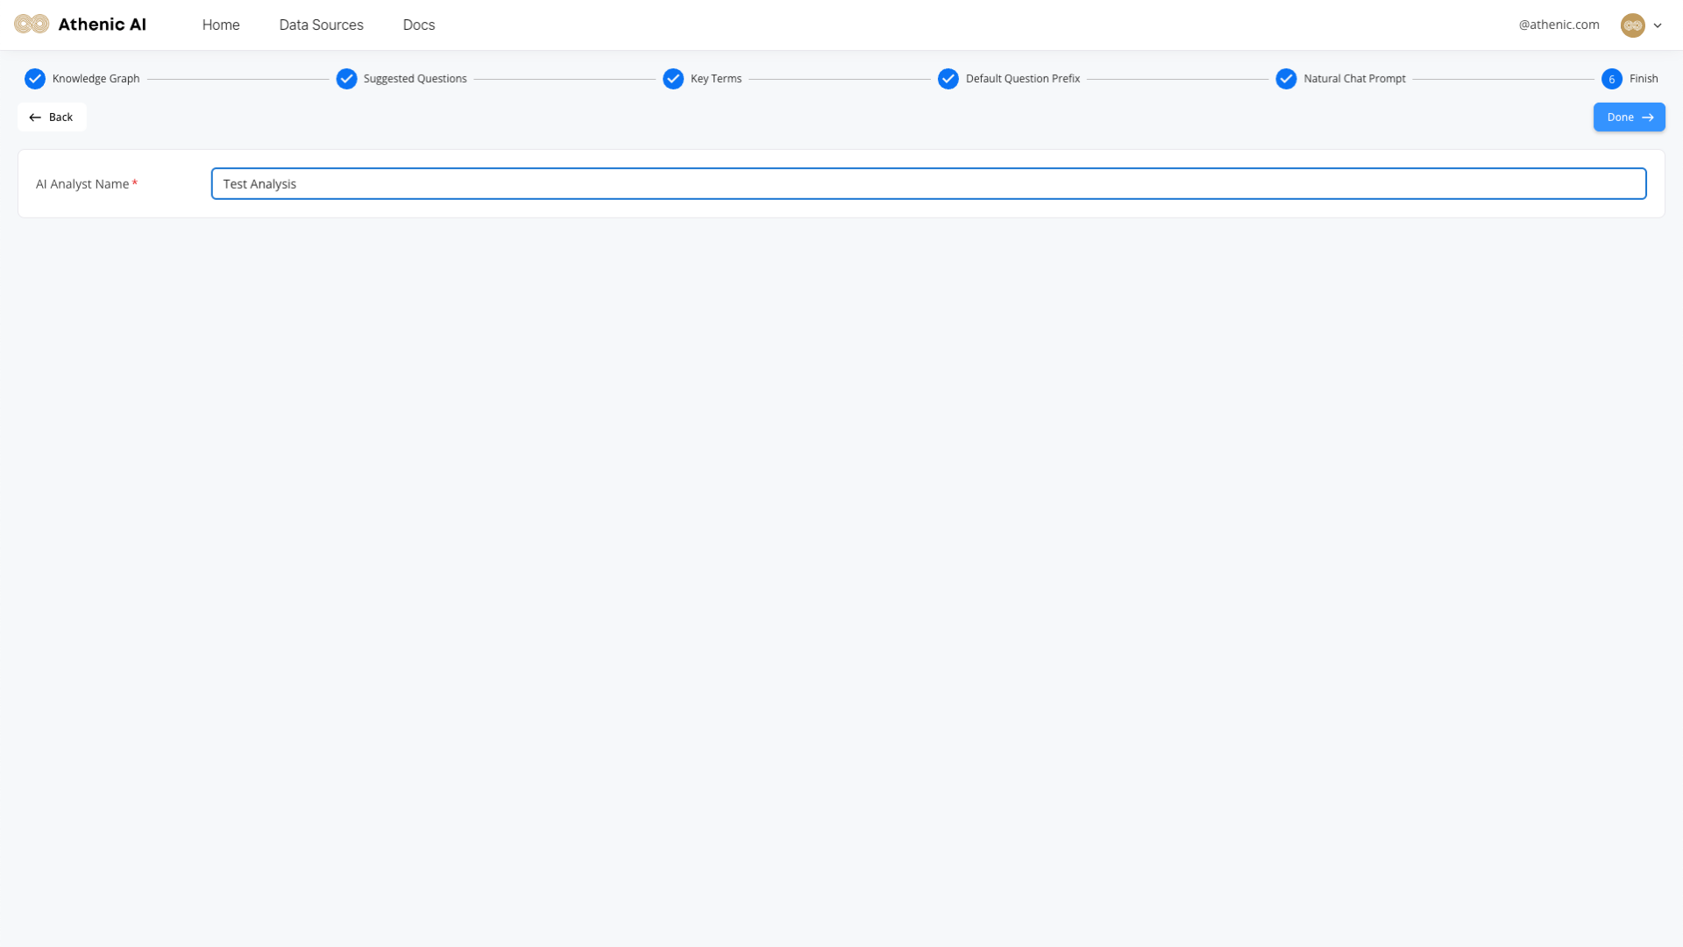Viewport: 1683px width, 947px height.
Task: Click the step 6 Finish circle
Action: pyautogui.click(x=1611, y=79)
